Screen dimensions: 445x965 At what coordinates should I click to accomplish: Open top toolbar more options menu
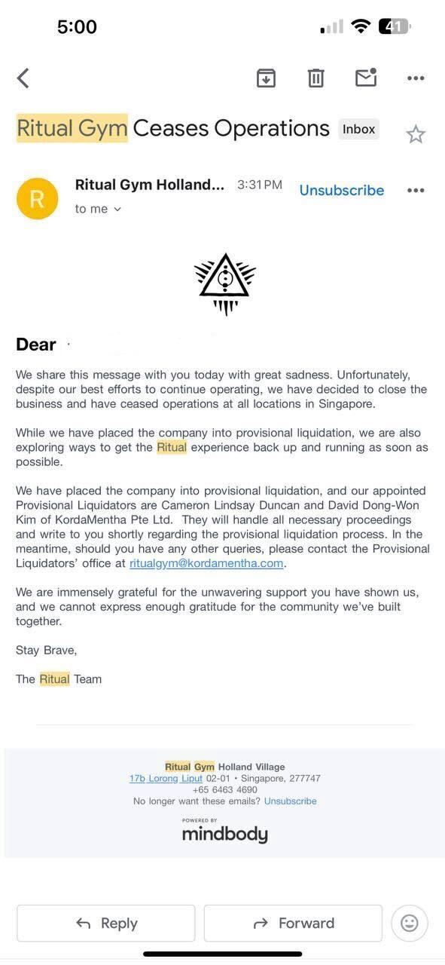coord(416,78)
